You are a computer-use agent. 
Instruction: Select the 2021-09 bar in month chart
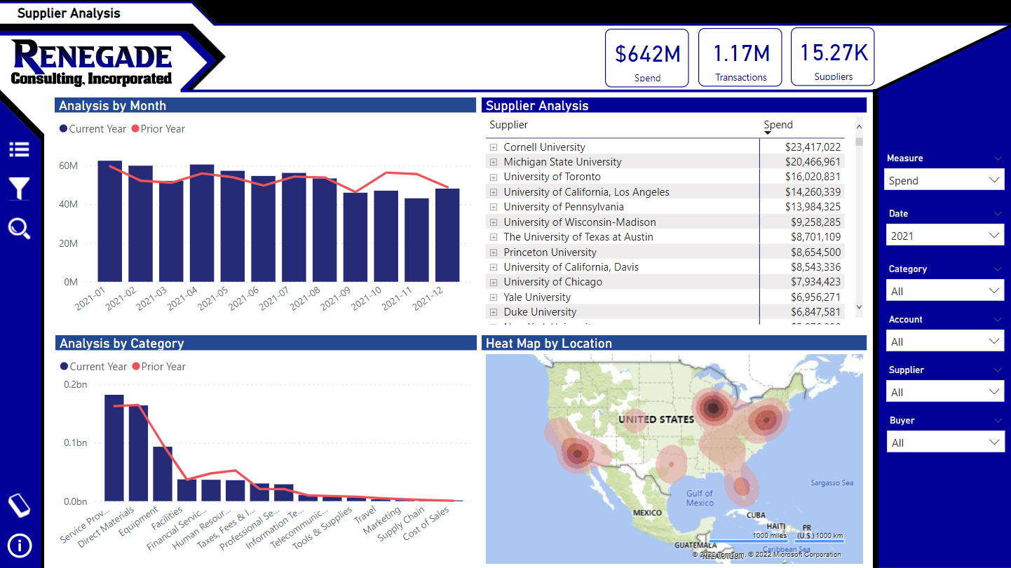pyautogui.click(x=355, y=238)
